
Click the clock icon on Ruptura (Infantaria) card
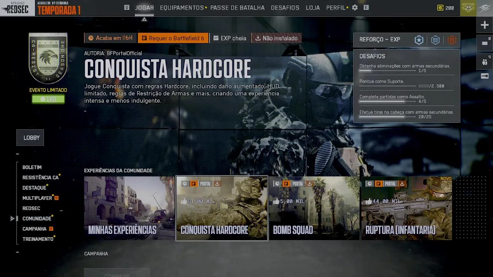[x=370, y=184]
